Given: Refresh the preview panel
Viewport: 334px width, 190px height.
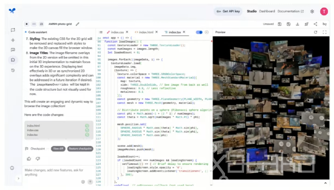Looking at the screenshot, I should (316, 32).
